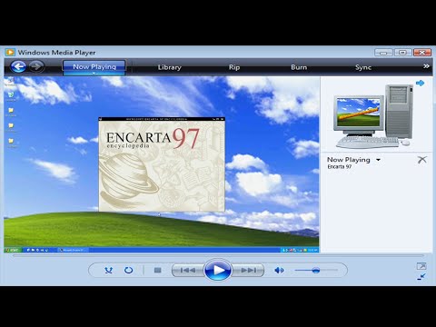
Task: Click the system tray clock in the video
Action: coord(312,250)
